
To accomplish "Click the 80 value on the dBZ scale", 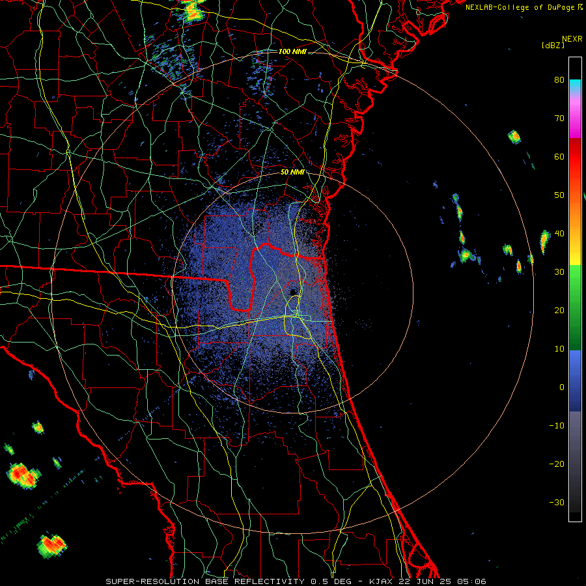I will pyautogui.click(x=559, y=79).
